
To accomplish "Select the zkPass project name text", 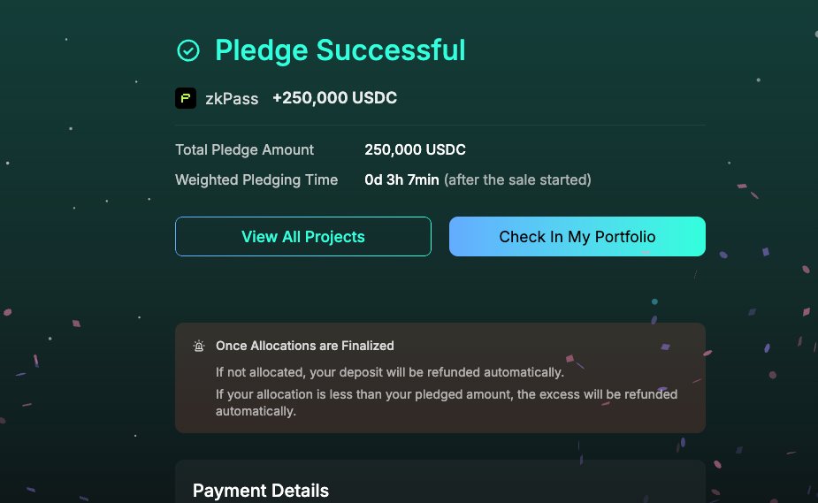I will click(x=232, y=98).
